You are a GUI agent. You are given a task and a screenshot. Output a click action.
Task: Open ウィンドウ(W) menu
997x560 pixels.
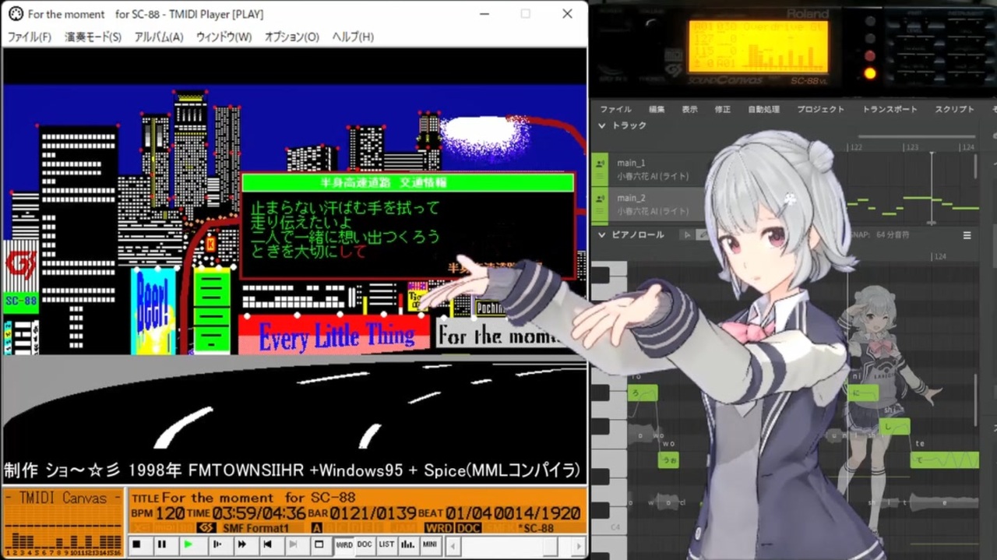click(x=224, y=37)
